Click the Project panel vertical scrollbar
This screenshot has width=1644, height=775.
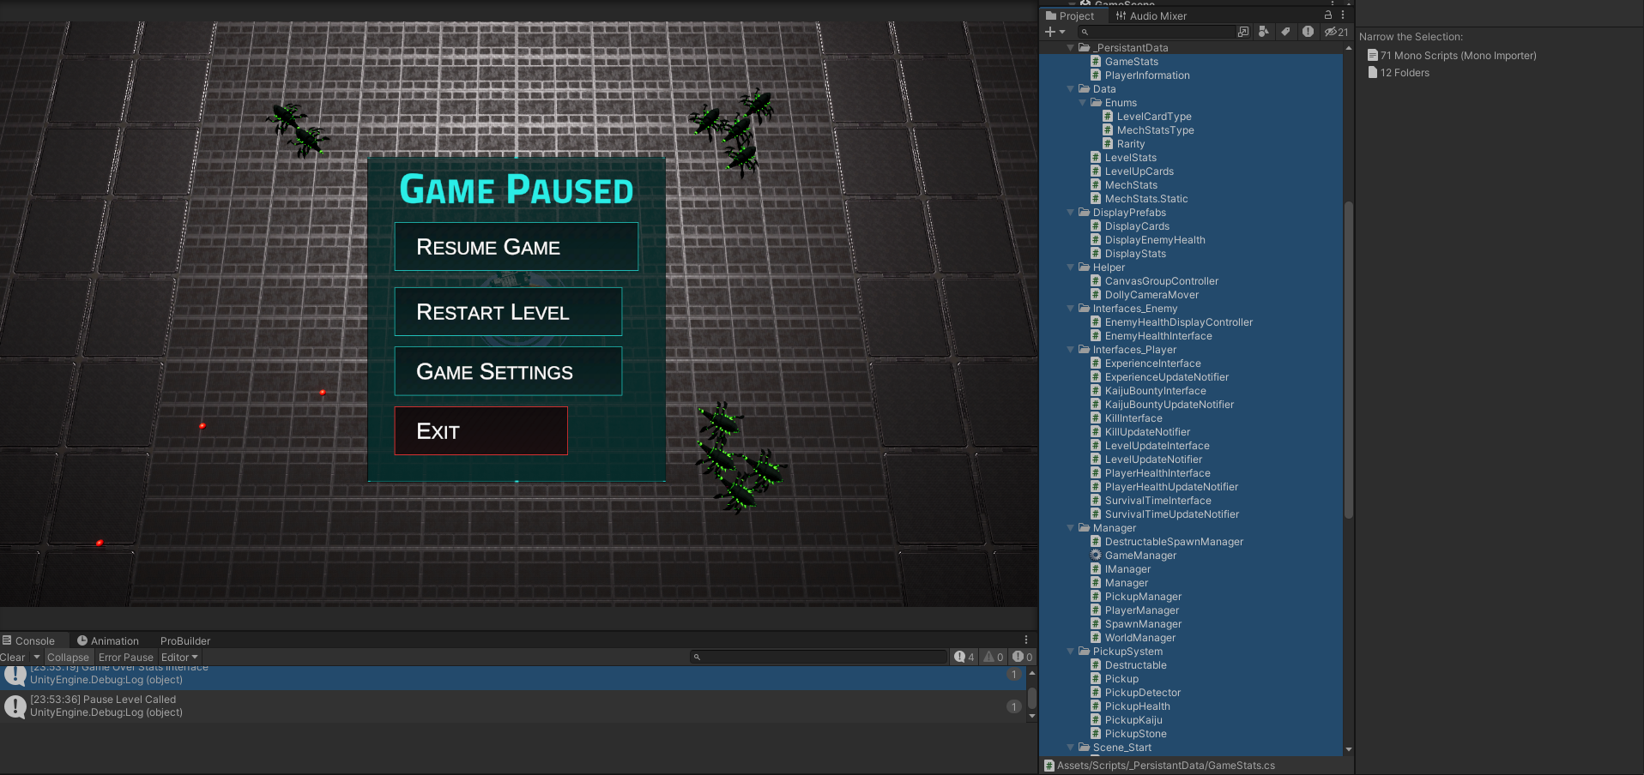(1348, 360)
